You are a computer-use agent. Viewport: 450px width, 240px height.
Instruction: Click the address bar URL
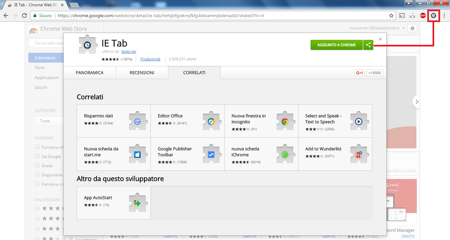tap(161, 15)
